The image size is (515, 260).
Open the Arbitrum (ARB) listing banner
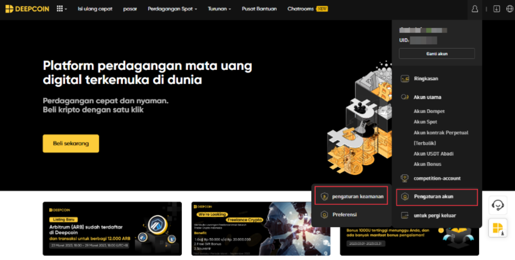click(x=112, y=229)
